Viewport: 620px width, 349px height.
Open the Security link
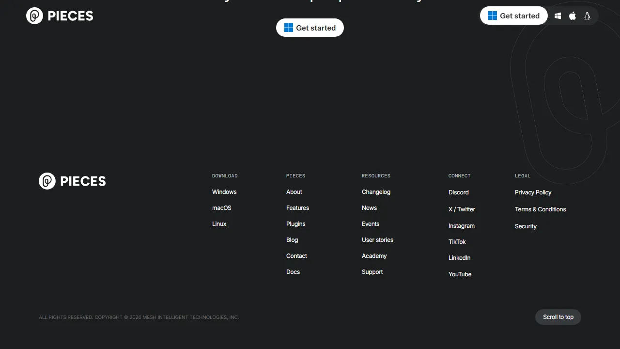526,226
